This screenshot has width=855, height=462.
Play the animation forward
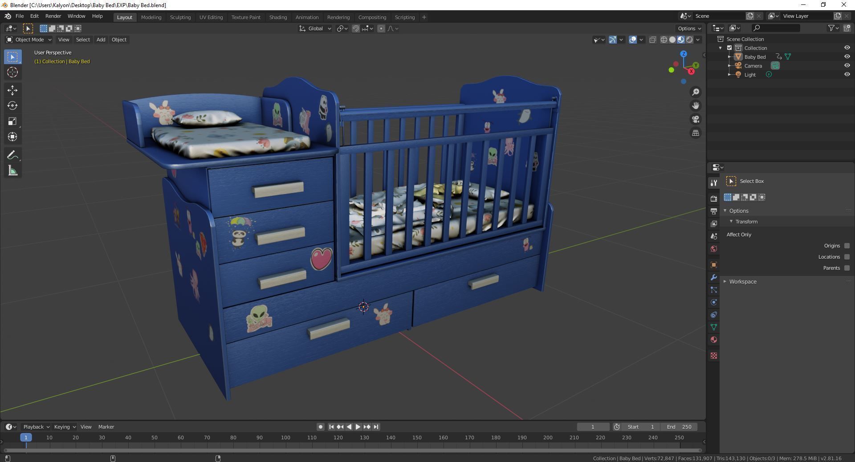tap(358, 427)
